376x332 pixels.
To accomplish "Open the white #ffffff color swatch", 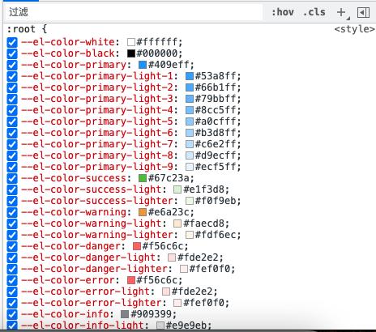I will point(131,42).
